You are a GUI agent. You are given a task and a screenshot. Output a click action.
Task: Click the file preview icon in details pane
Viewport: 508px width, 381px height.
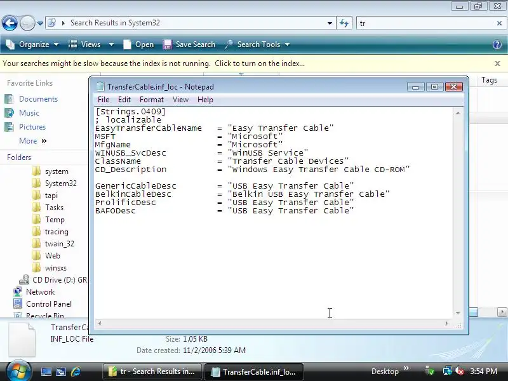tap(22, 340)
